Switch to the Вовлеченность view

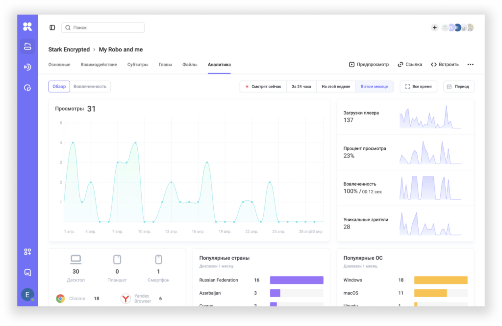pos(90,87)
